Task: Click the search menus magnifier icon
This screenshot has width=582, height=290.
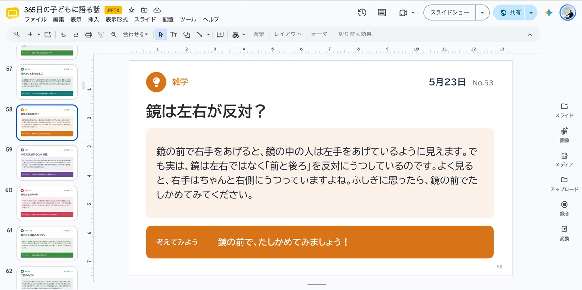Action: pyautogui.click(x=17, y=34)
